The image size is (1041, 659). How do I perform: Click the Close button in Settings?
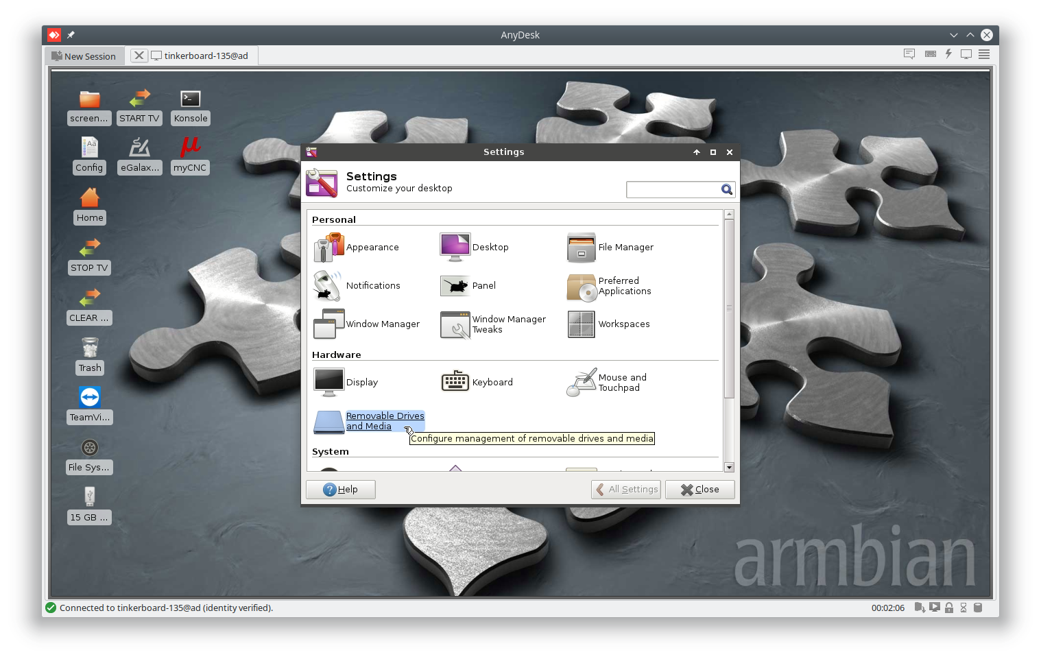coord(700,490)
